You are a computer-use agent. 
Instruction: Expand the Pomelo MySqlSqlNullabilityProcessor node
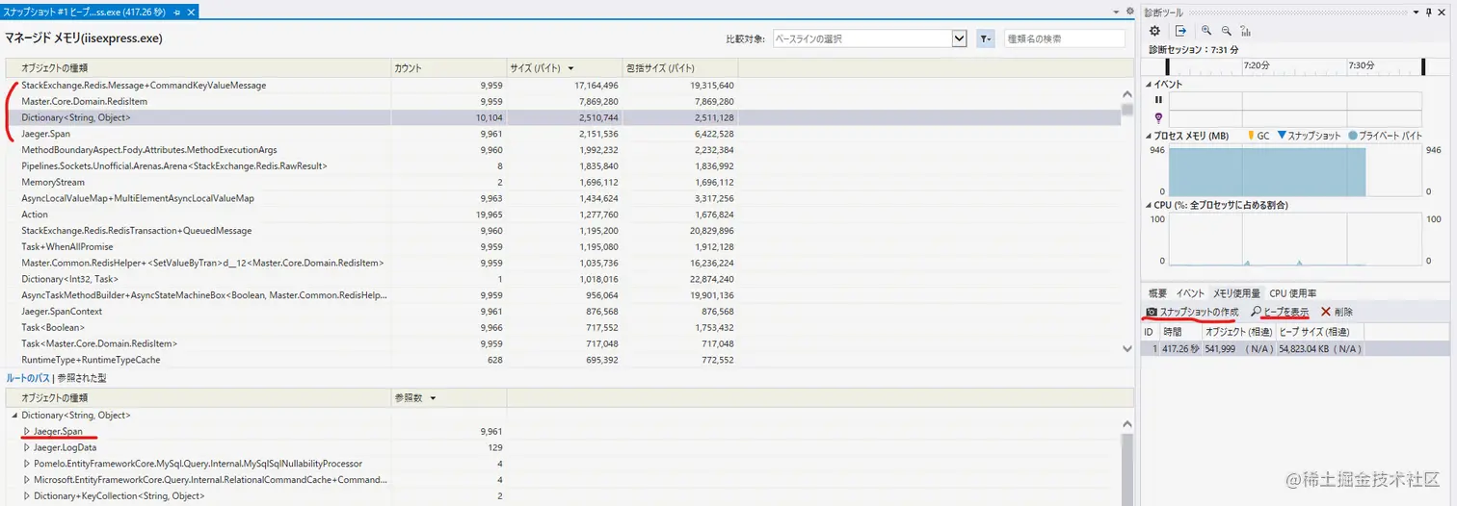(27, 464)
